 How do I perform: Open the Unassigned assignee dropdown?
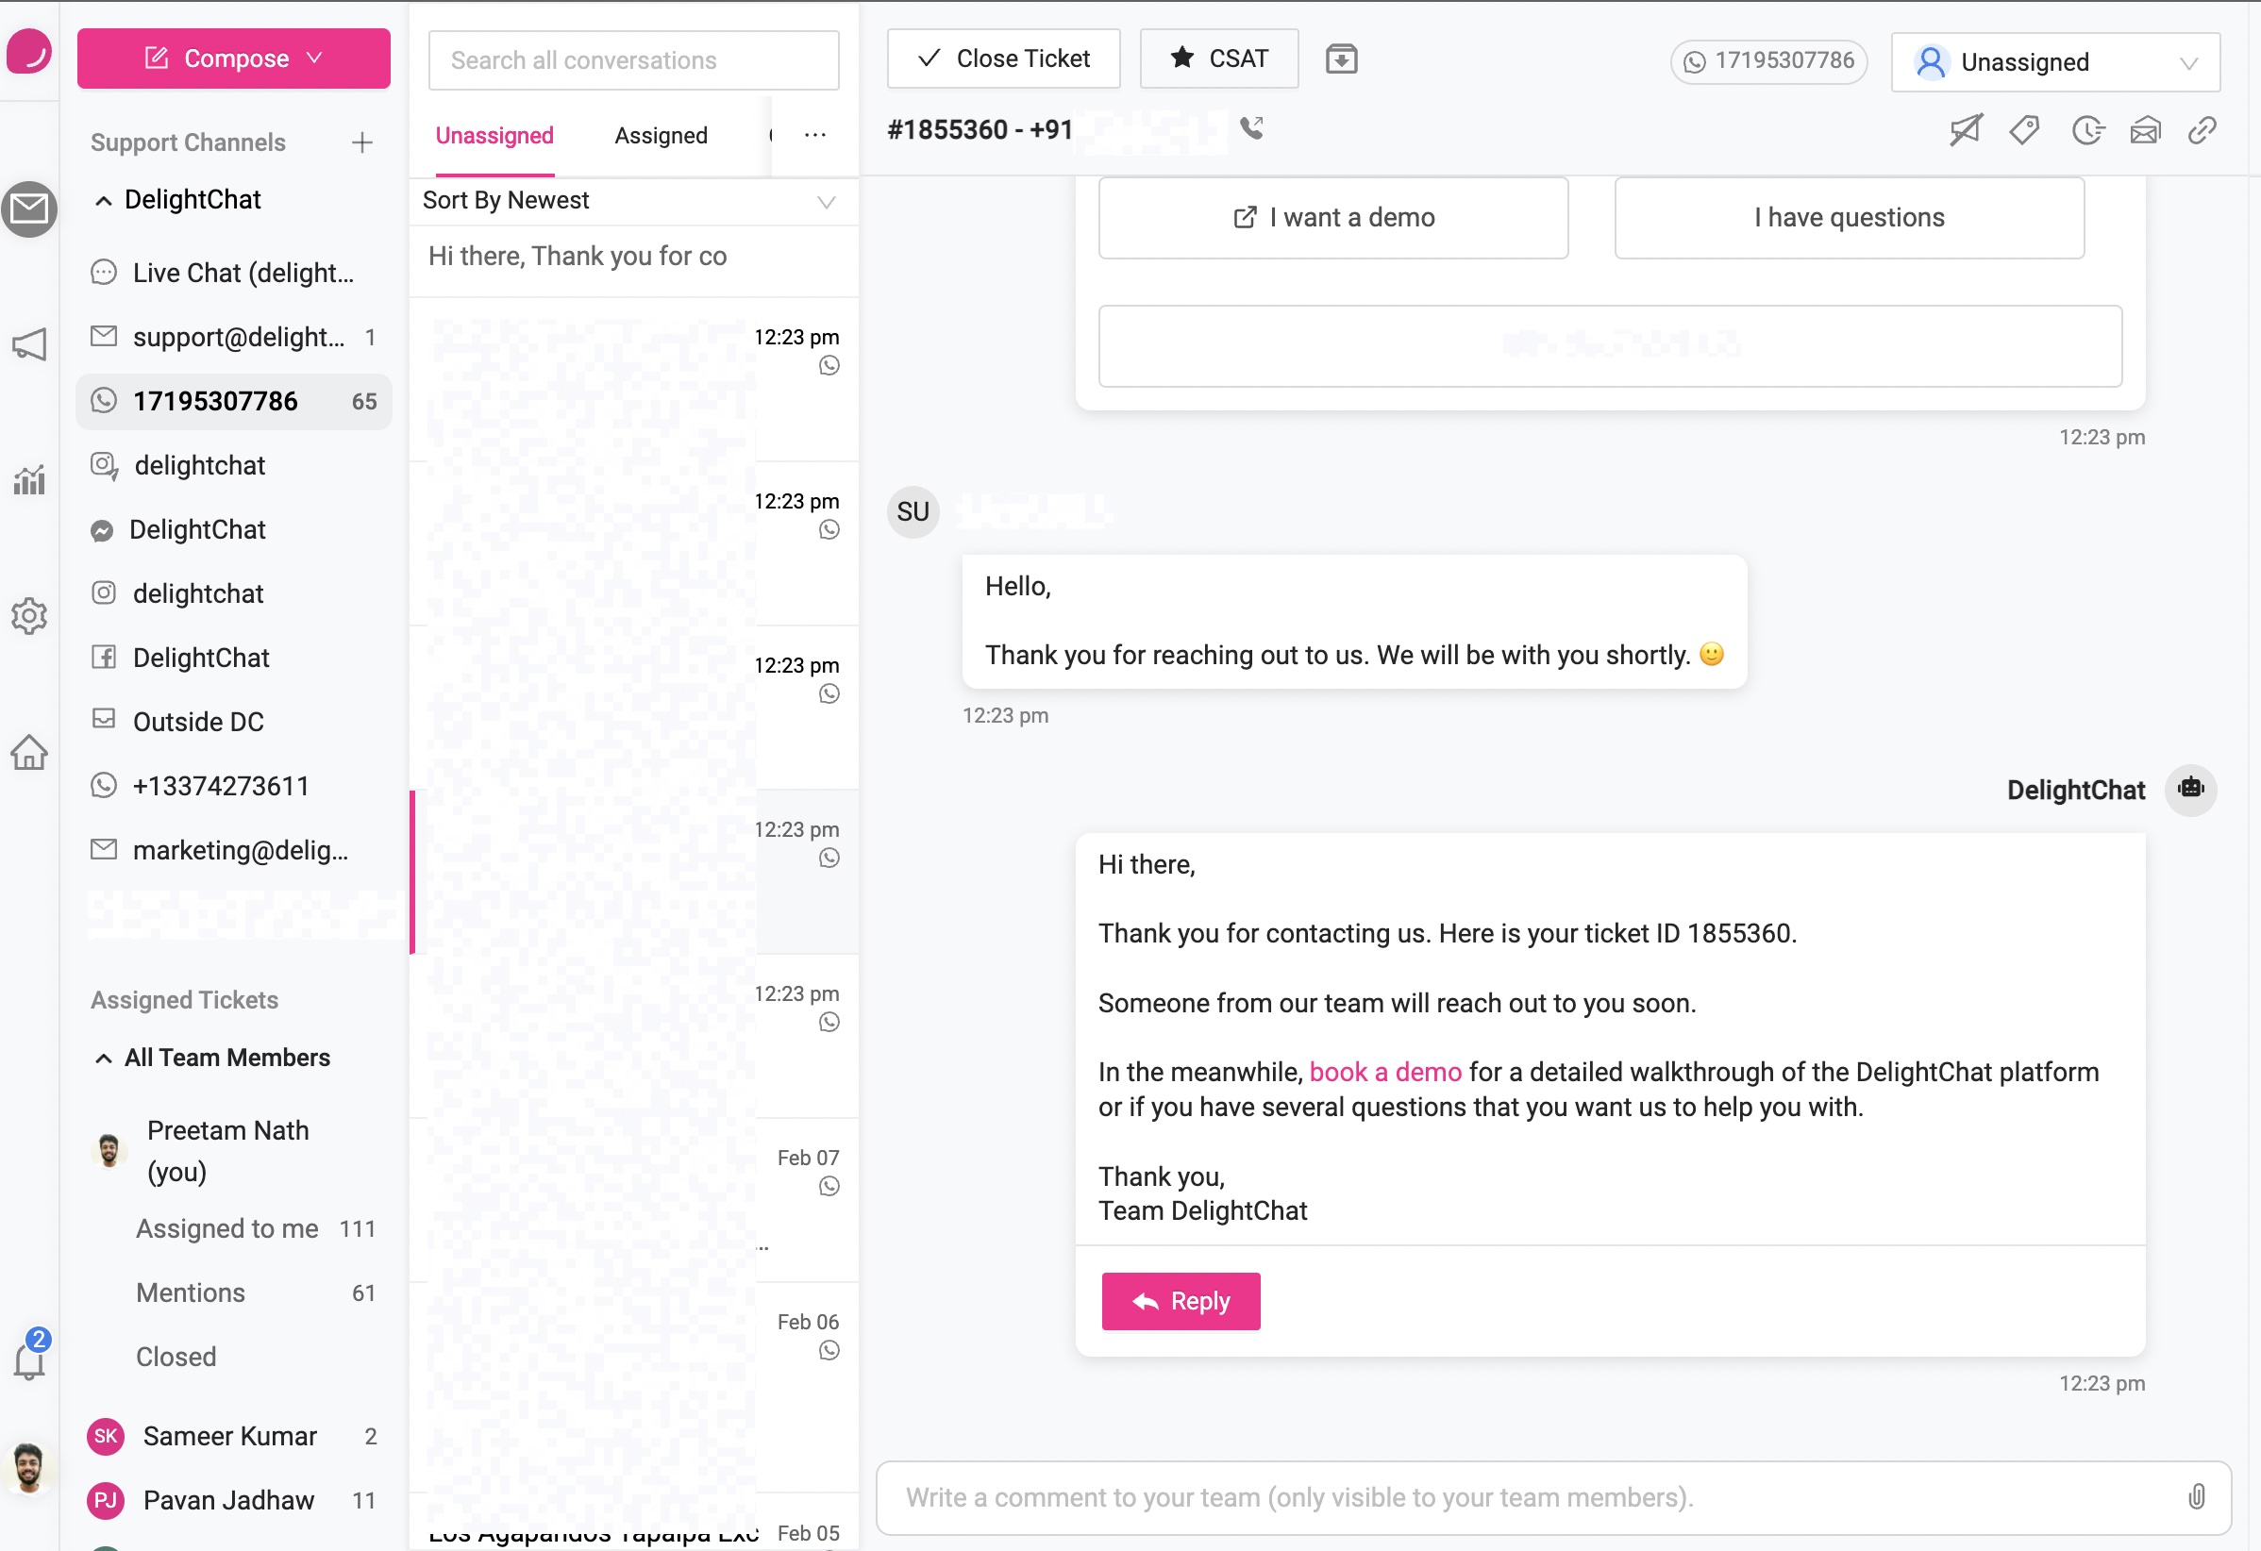(2054, 62)
